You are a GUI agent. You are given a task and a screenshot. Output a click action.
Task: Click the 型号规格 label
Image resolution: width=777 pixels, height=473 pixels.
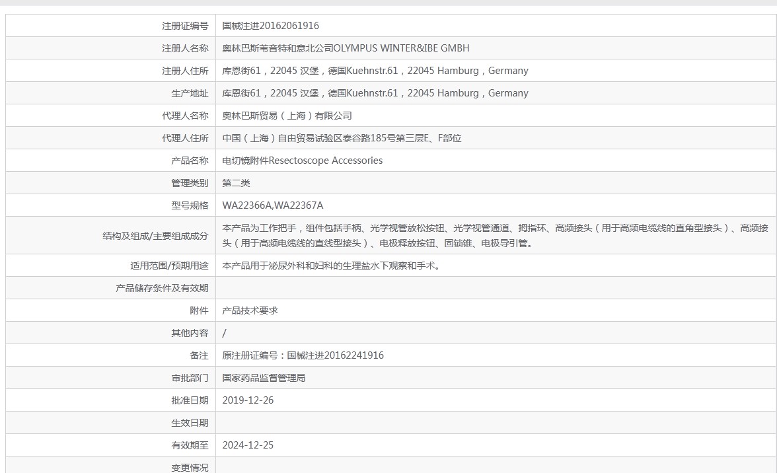(190, 205)
